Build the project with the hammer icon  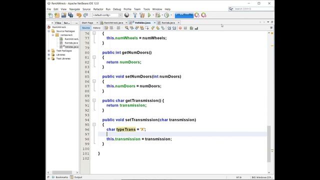pos(135,15)
